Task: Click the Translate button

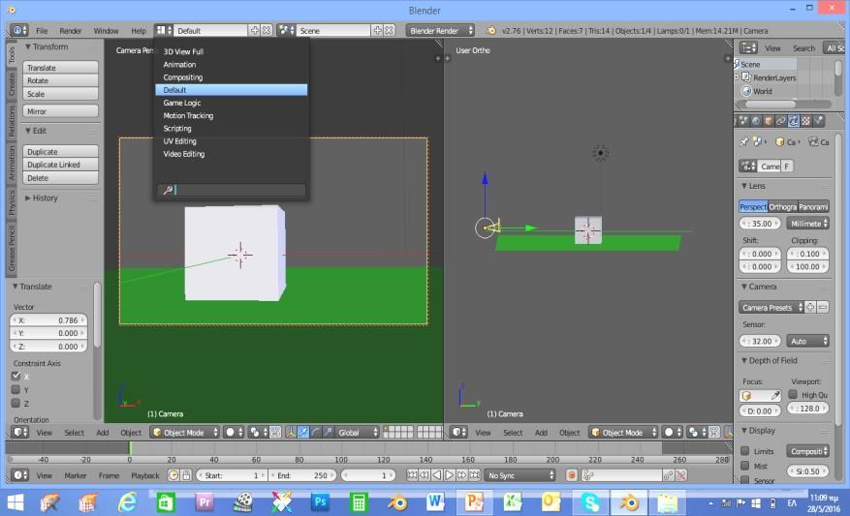Action: click(61, 68)
